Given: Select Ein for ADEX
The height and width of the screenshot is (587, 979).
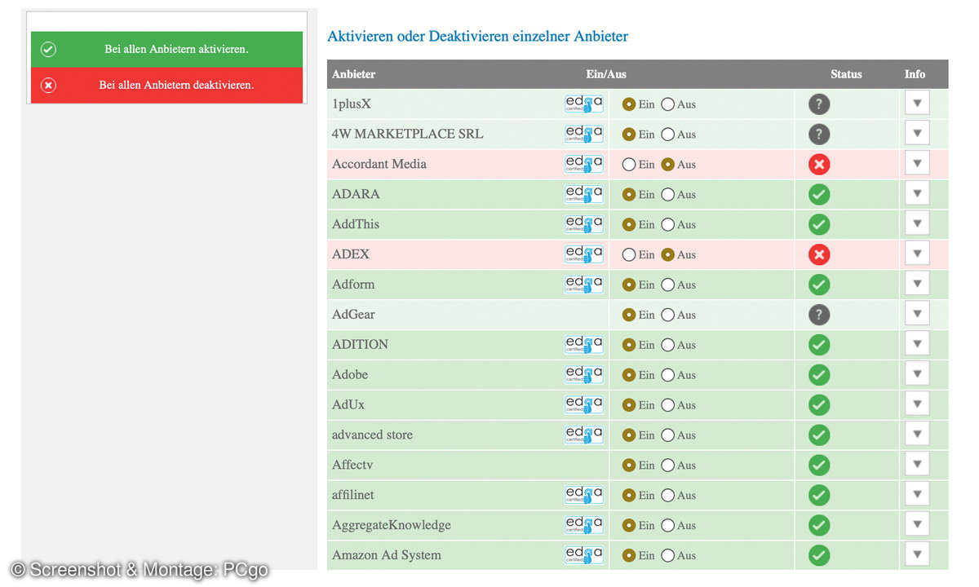Looking at the screenshot, I should coord(629,255).
